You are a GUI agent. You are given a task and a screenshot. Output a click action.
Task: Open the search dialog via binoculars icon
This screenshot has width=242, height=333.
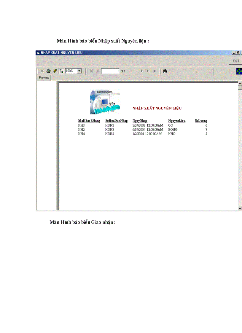click(165, 71)
